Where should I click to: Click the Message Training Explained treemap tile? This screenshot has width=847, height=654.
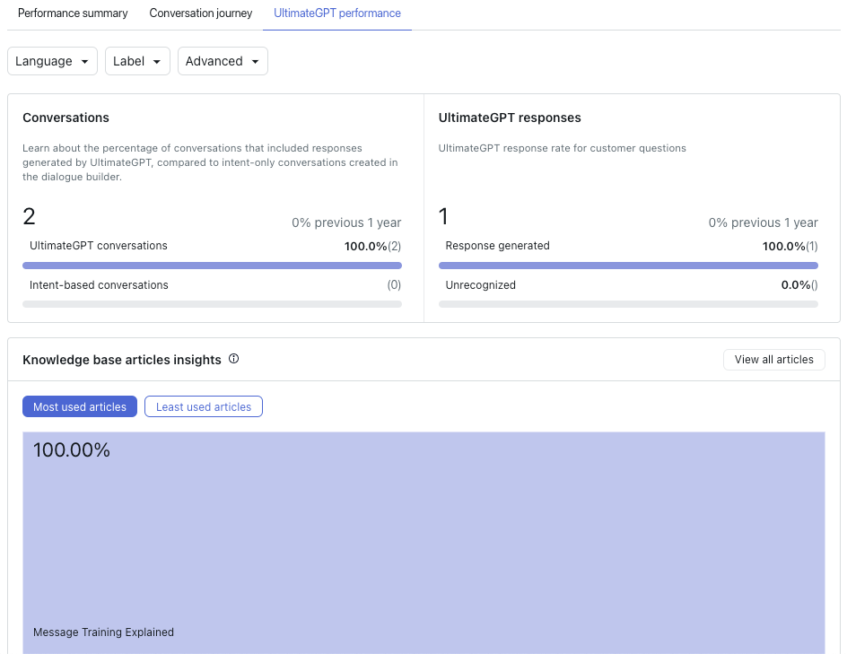click(x=423, y=543)
